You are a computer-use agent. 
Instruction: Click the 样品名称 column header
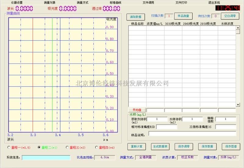(137, 24)
